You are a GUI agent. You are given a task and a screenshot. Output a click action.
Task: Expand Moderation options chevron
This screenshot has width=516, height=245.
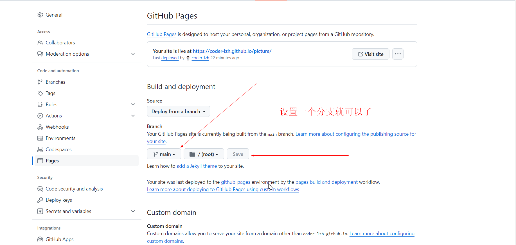(133, 54)
